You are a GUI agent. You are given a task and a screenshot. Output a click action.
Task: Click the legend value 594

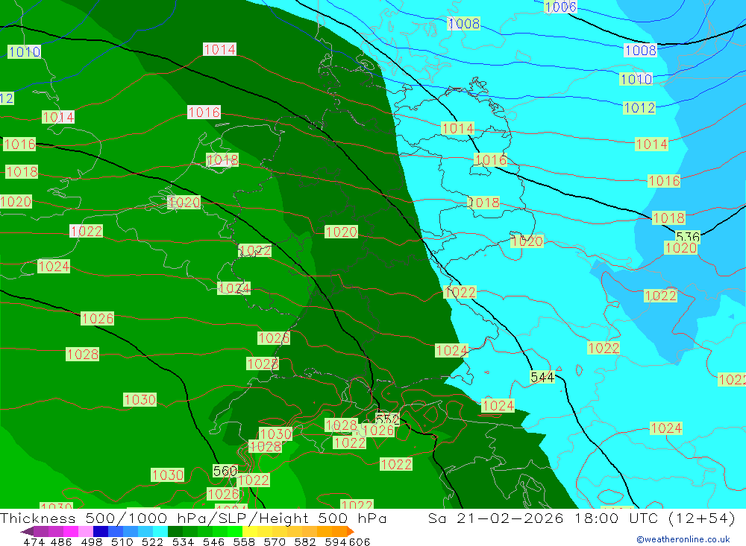coord(335,542)
